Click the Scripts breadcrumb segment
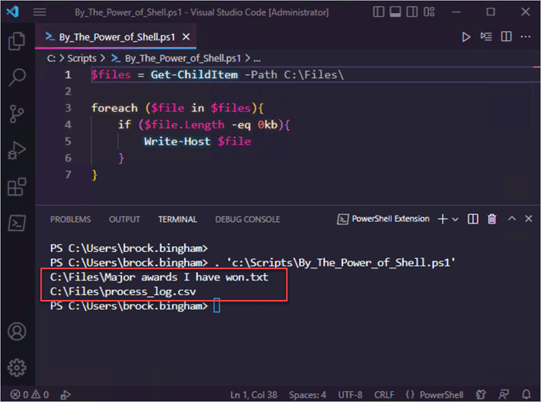The height and width of the screenshot is (402, 541). click(x=82, y=58)
